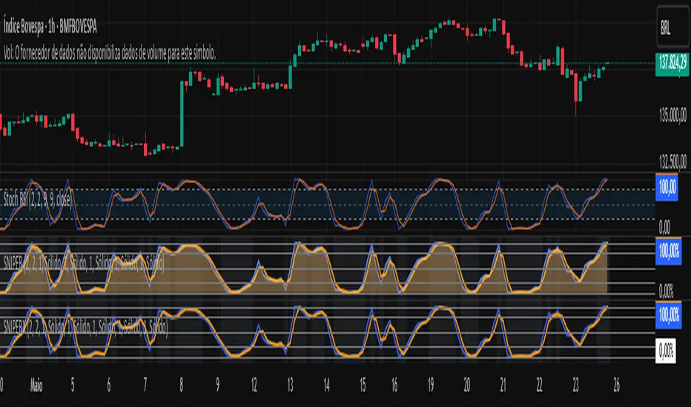Viewport: 691px width, 407px height.
Task: Click date 14 on the time axis
Action: point(326,386)
